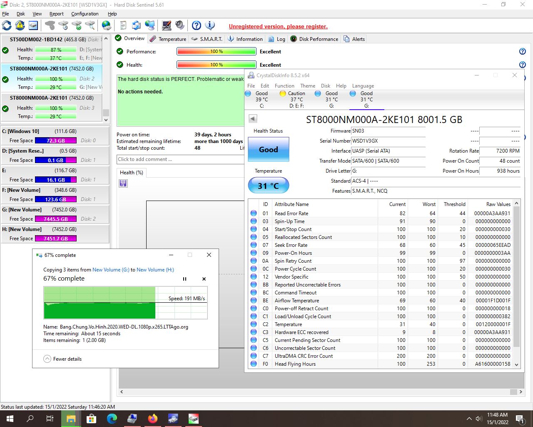Open the monitor-with-screwdriver configuration icon

167,25
